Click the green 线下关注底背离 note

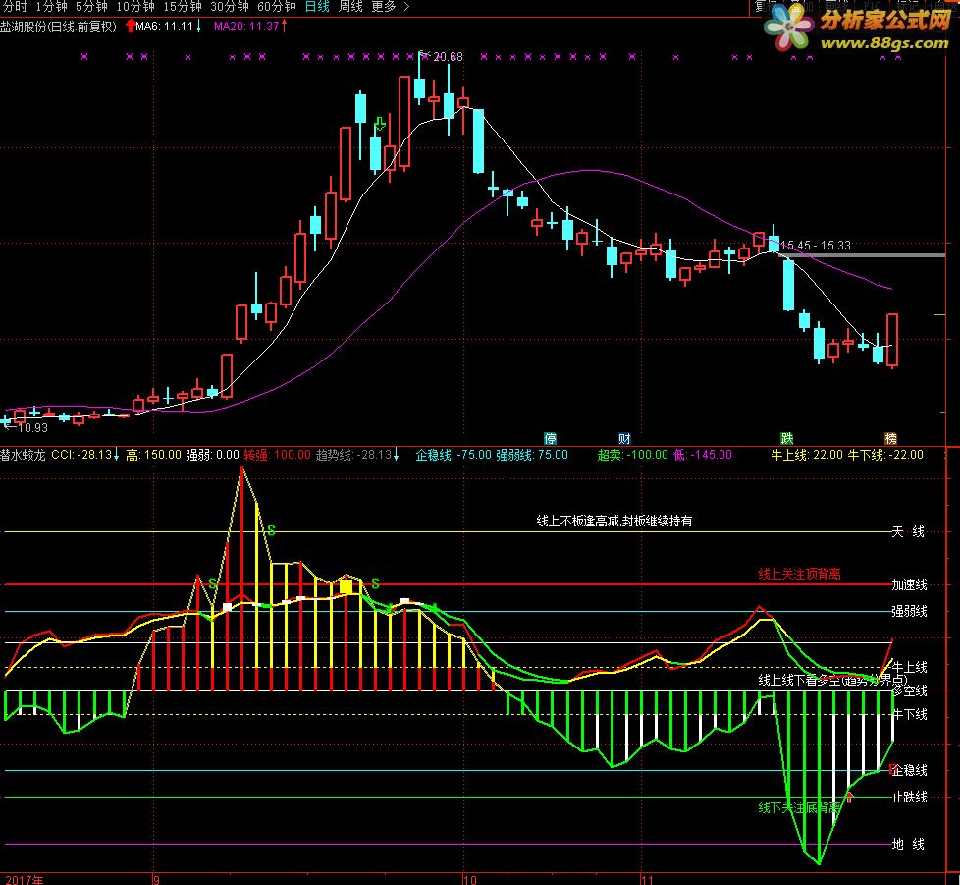click(800, 808)
